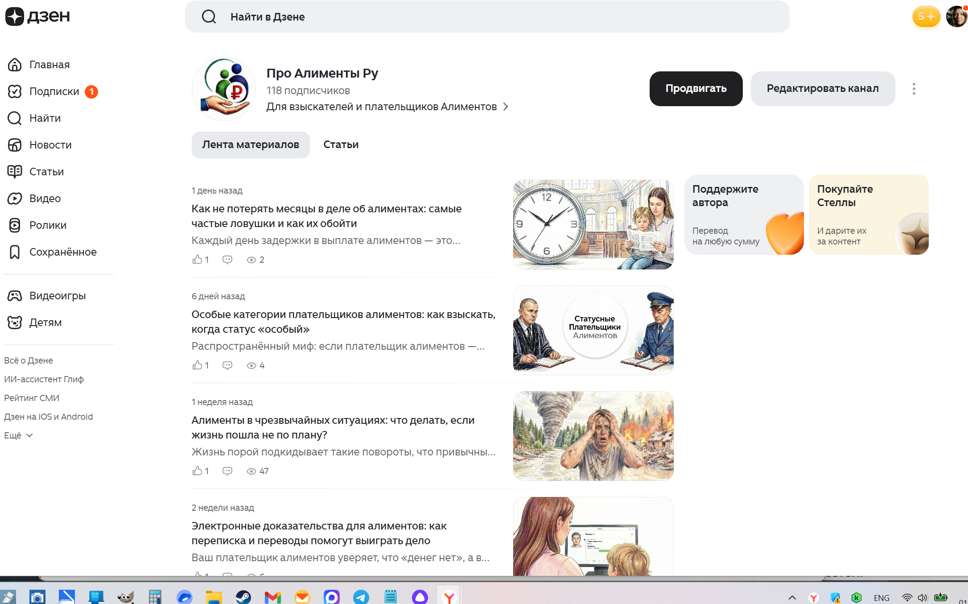Click the views eye icon showing 4
968x604 pixels.
click(x=251, y=366)
